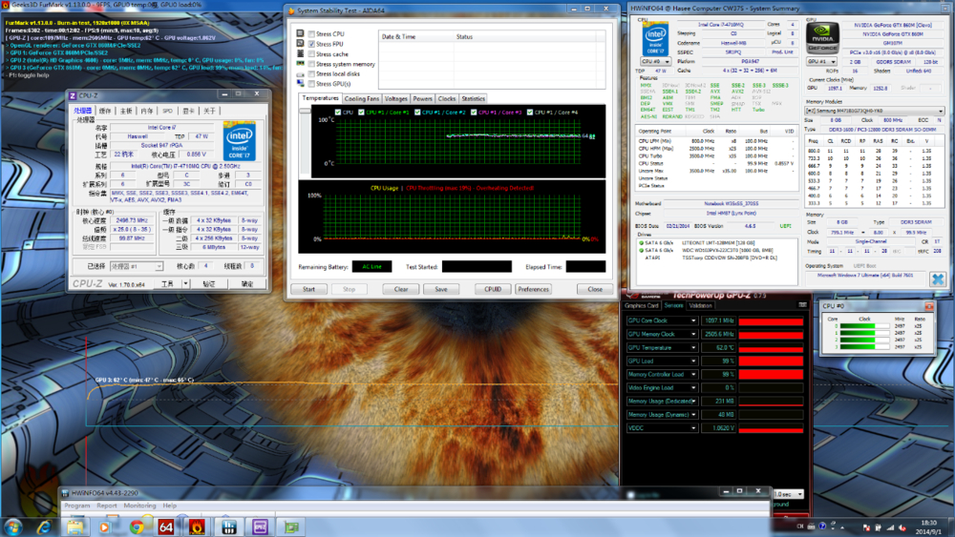The width and height of the screenshot is (955, 537).
Task: Select the FurMark flame icon in the taskbar
Action: [197, 526]
